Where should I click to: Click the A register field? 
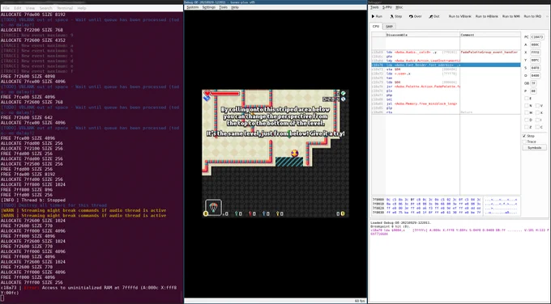535,44
